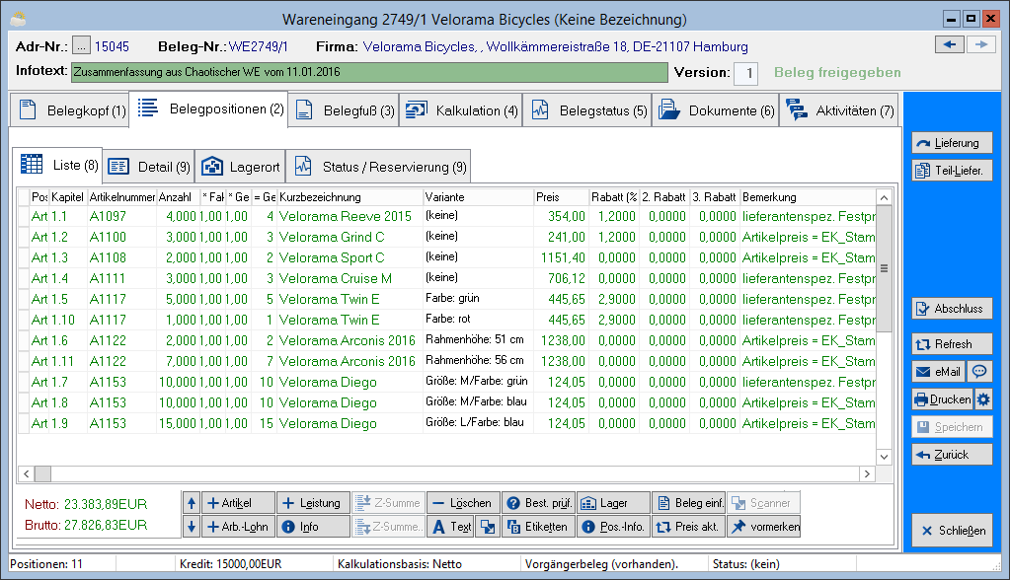Open Dokumente (6) tab

716,110
